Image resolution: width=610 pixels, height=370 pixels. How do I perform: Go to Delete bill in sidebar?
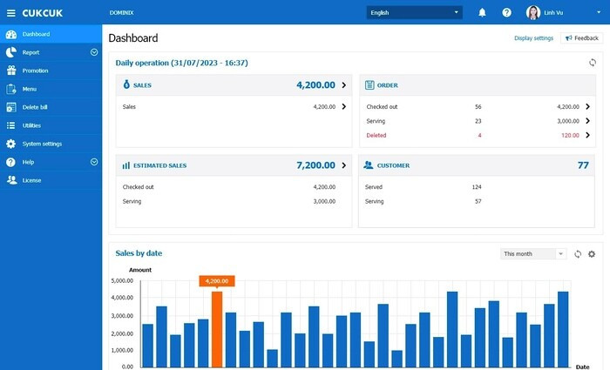point(36,107)
